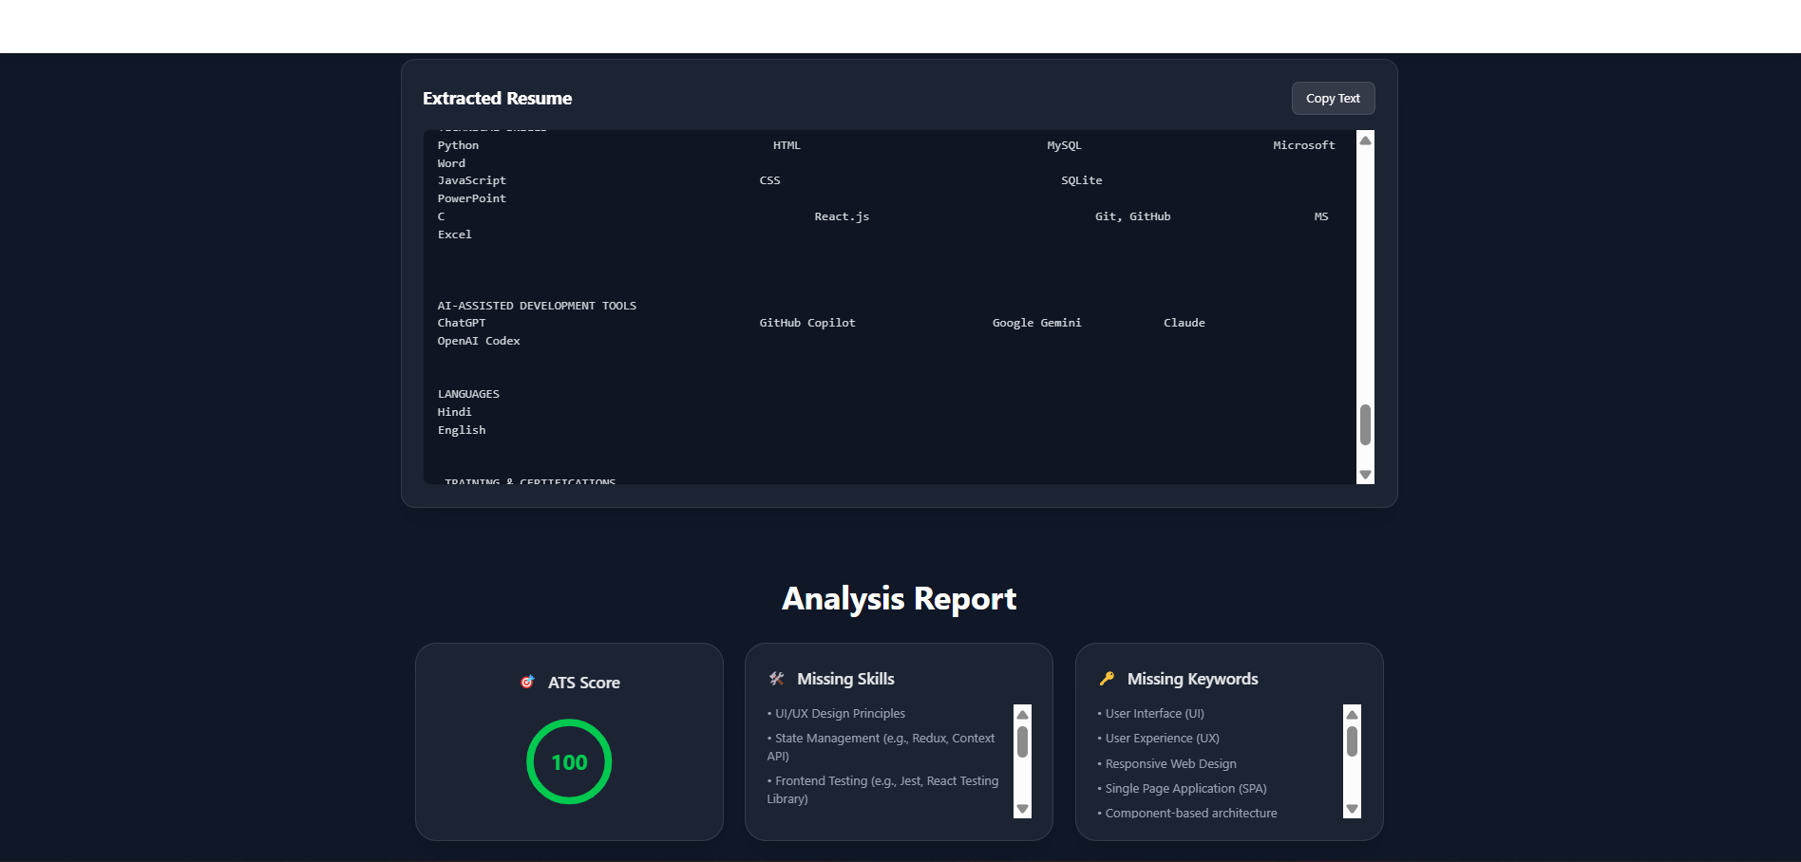The width and height of the screenshot is (1801, 862).
Task: Click ChatGPT in the resume text
Action: [x=461, y=323]
